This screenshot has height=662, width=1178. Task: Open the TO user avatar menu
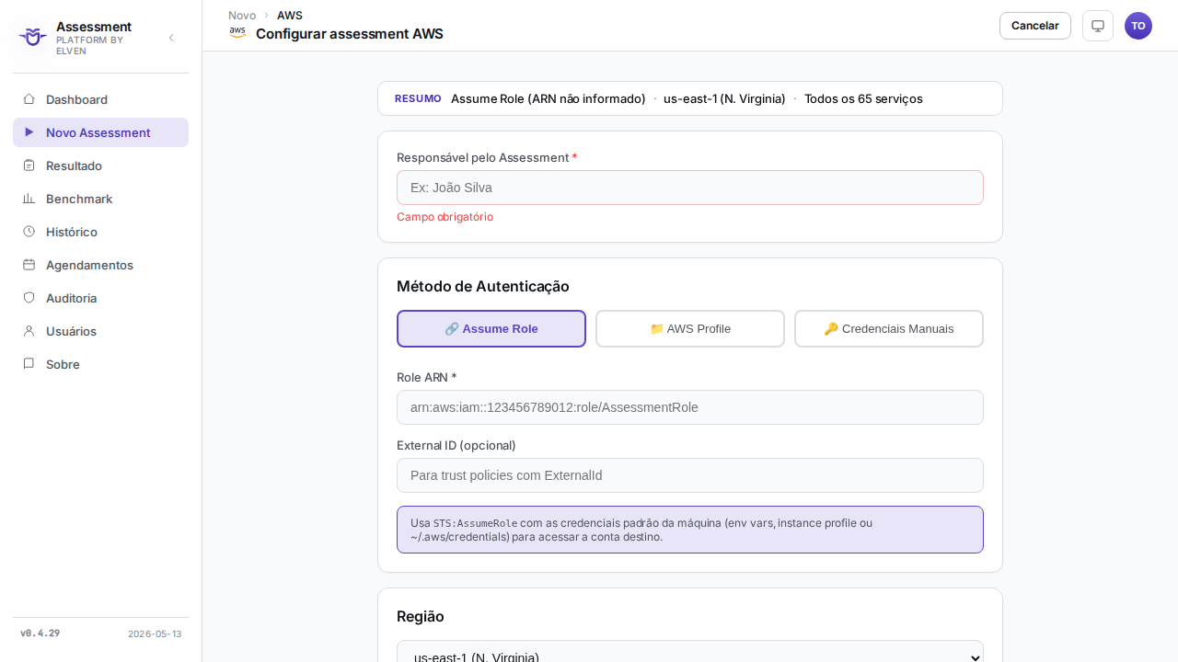(1138, 26)
